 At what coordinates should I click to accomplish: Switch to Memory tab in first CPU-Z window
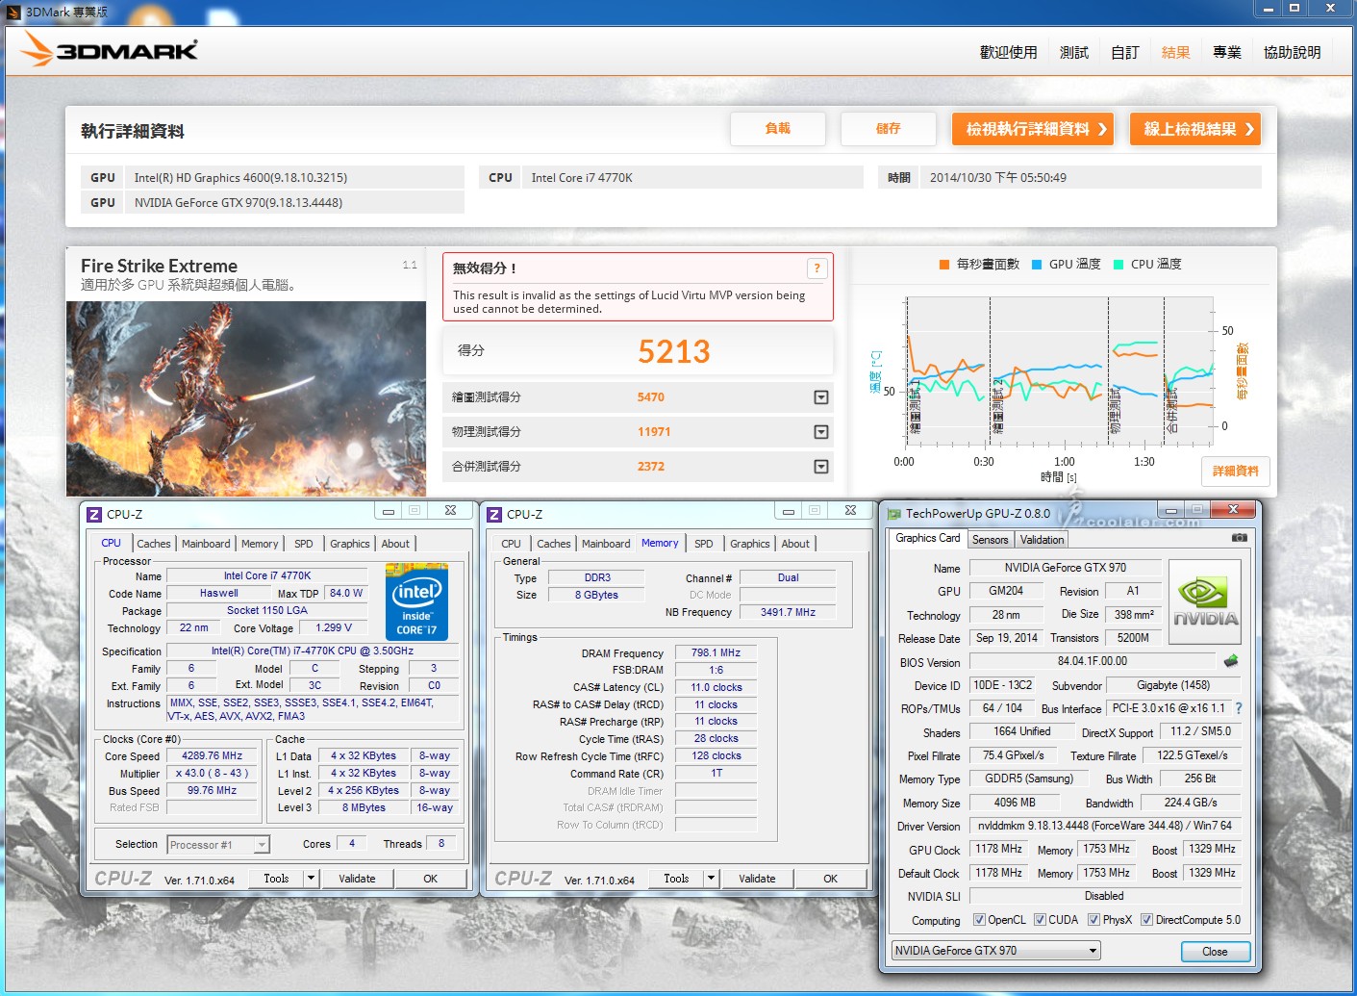260,544
